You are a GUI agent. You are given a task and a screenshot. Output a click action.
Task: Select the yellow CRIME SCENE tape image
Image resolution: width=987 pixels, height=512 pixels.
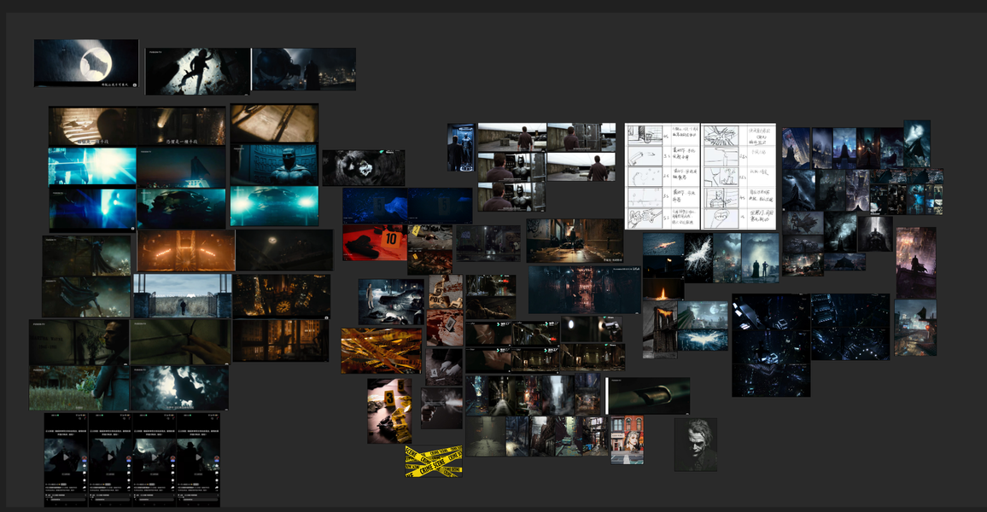(433, 461)
